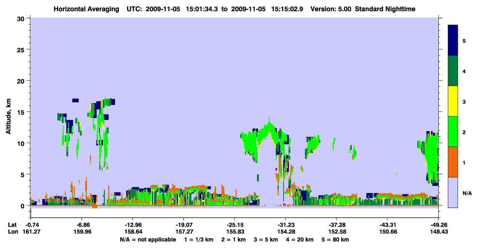Click legend text '4 = 20 km'
487x250 pixels.
tap(300, 240)
